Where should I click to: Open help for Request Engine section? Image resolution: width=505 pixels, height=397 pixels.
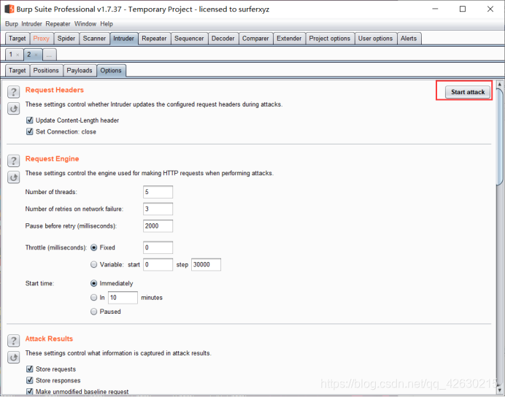[14, 161]
